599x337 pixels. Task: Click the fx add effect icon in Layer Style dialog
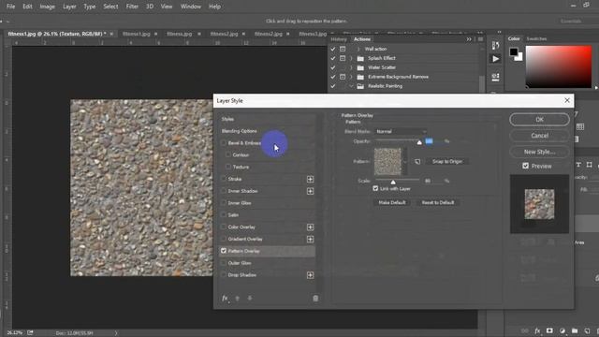click(225, 299)
